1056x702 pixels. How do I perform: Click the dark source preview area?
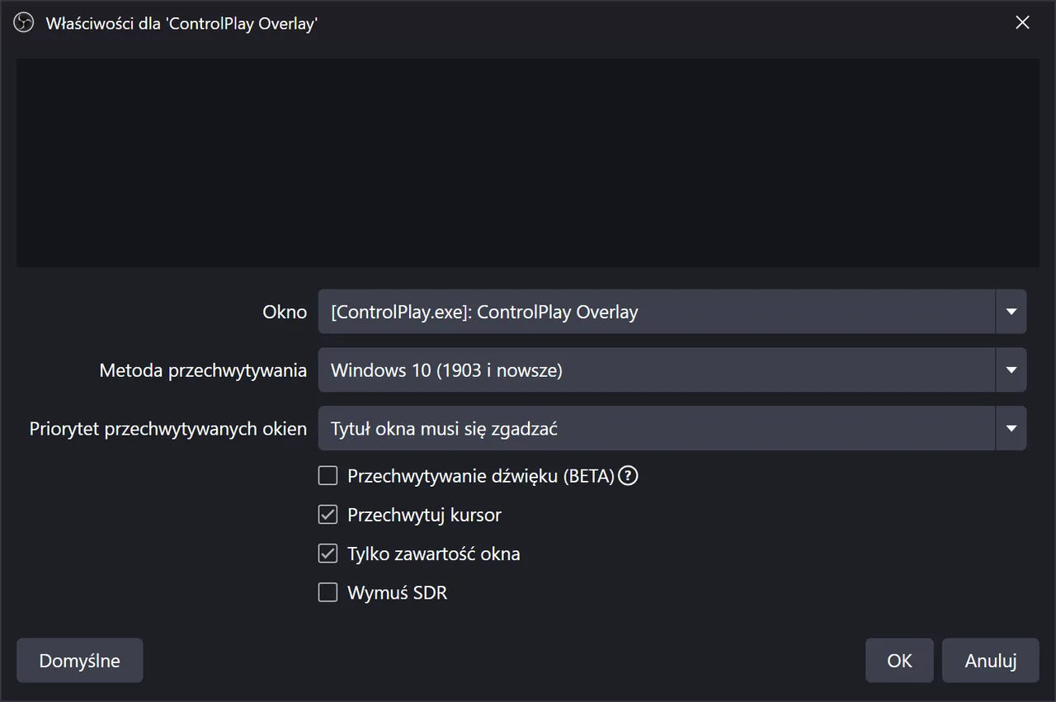(528, 163)
